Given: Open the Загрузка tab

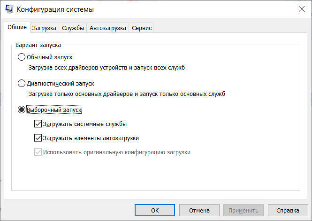Looking at the screenshot, I should tap(44, 28).
